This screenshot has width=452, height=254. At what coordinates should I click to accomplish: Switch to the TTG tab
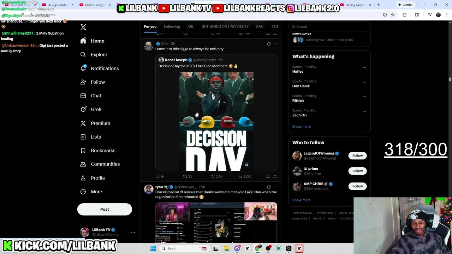tap(274, 26)
